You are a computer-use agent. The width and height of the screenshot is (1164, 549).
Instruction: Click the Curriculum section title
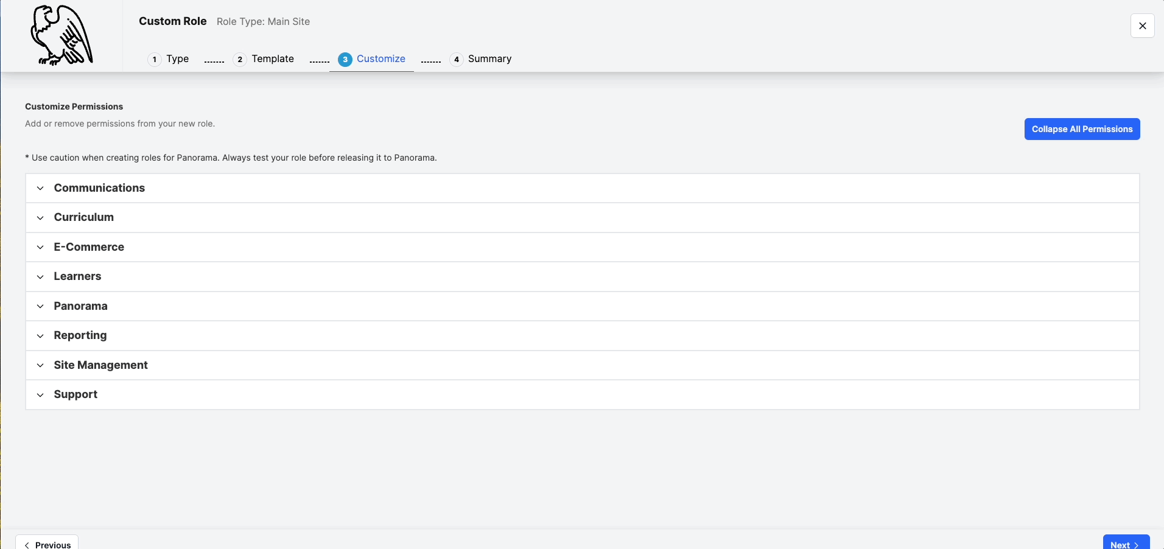click(x=83, y=217)
